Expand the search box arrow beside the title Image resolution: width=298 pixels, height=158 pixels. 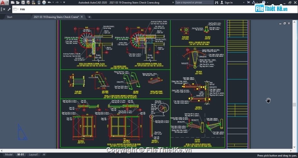tap(173, 3)
